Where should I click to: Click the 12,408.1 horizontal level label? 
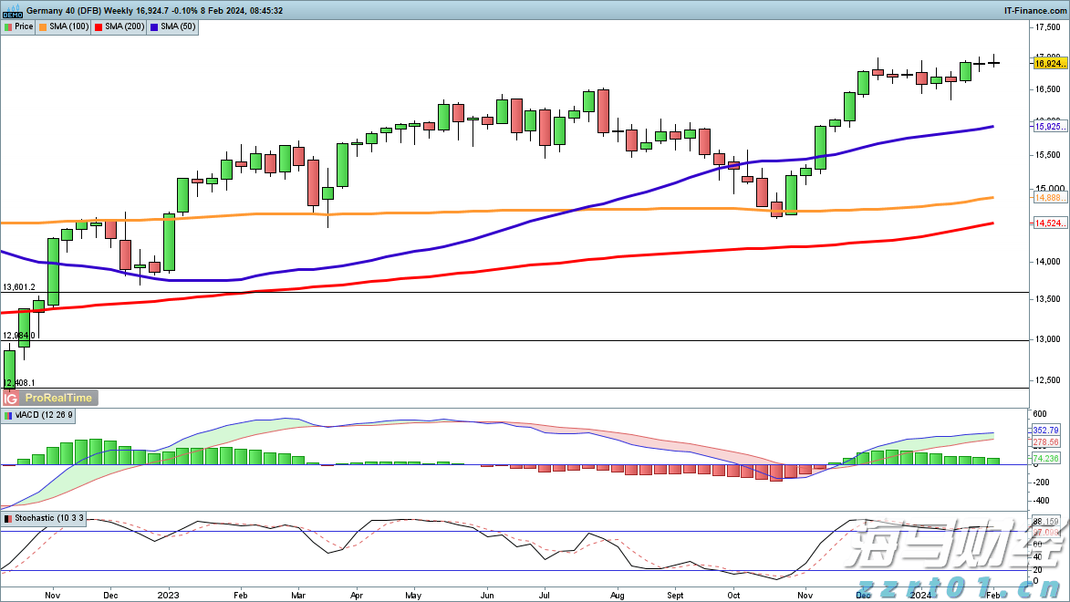click(19, 382)
